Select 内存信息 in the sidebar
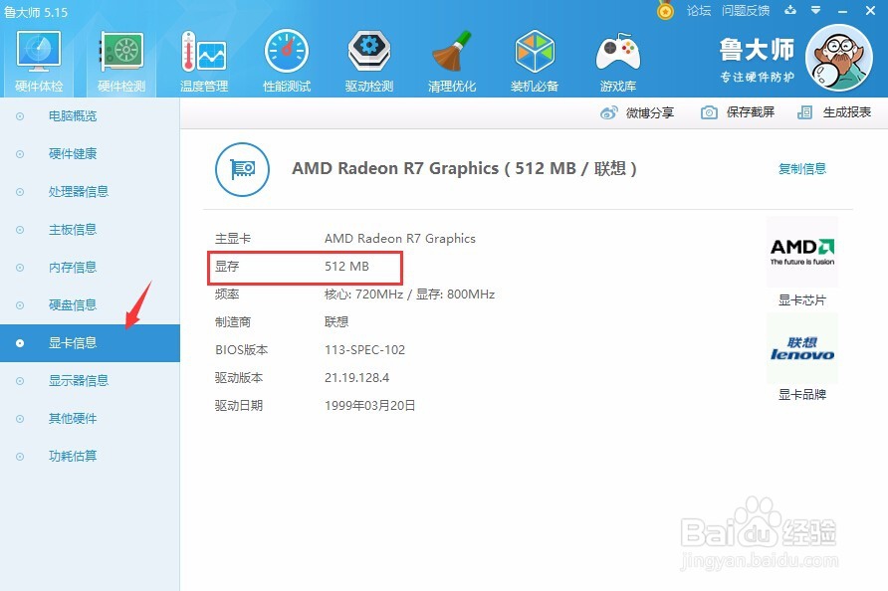This screenshot has width=888, height=591. [90, 268]
